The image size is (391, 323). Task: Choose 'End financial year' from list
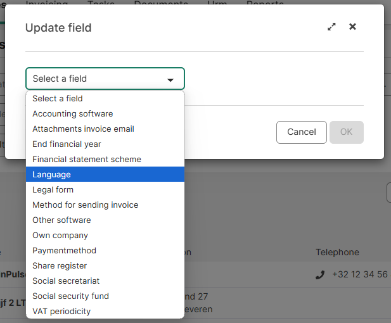105,144
